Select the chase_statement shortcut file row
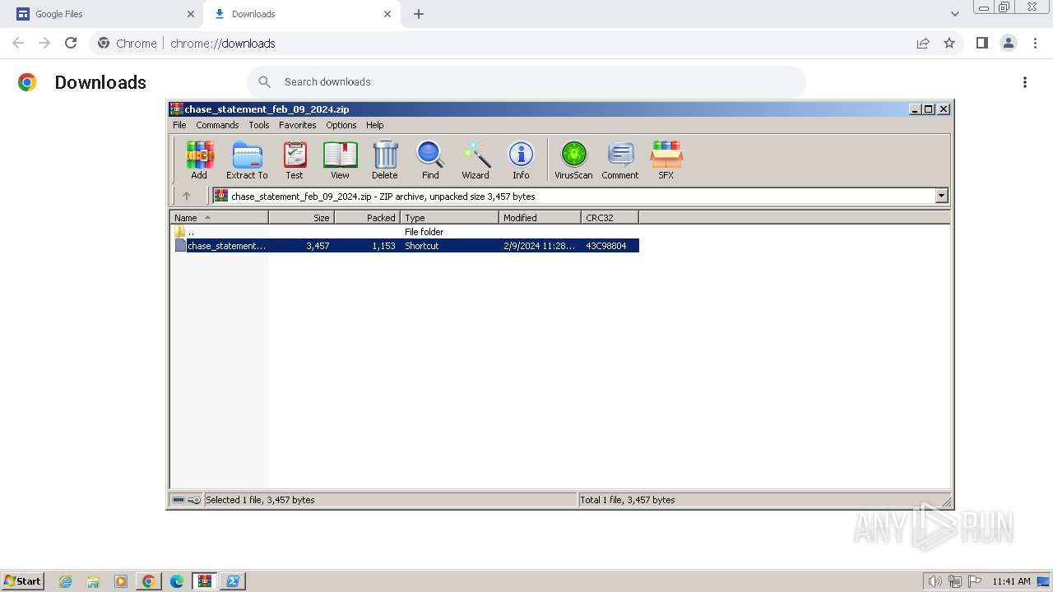The image size is (1053, 592). [x=406, y=246]
